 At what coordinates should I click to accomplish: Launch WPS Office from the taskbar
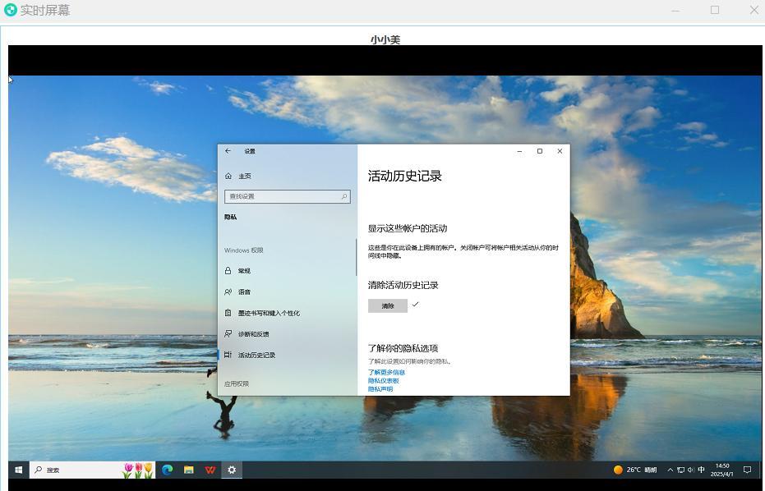coord(210,470)
